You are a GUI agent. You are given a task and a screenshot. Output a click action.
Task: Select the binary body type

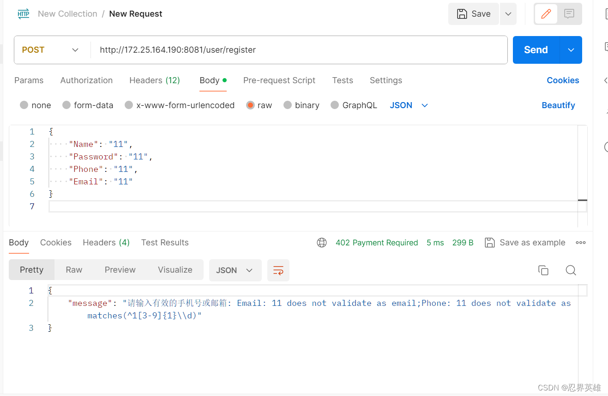point(301,105)
